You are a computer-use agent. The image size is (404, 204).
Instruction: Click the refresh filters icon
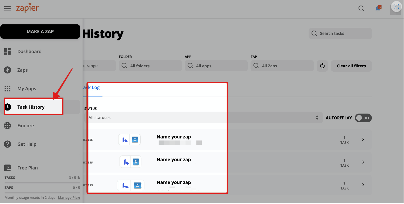tap(322, 66)
